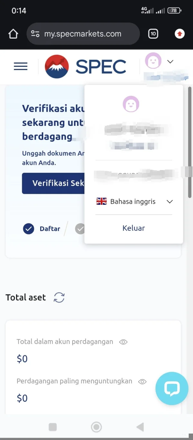The image size is (193, 440).
Task: Choose Keluar to log out
Action: (133, 228)
